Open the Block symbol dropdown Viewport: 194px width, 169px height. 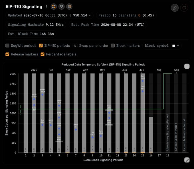(x=162, y=46)
